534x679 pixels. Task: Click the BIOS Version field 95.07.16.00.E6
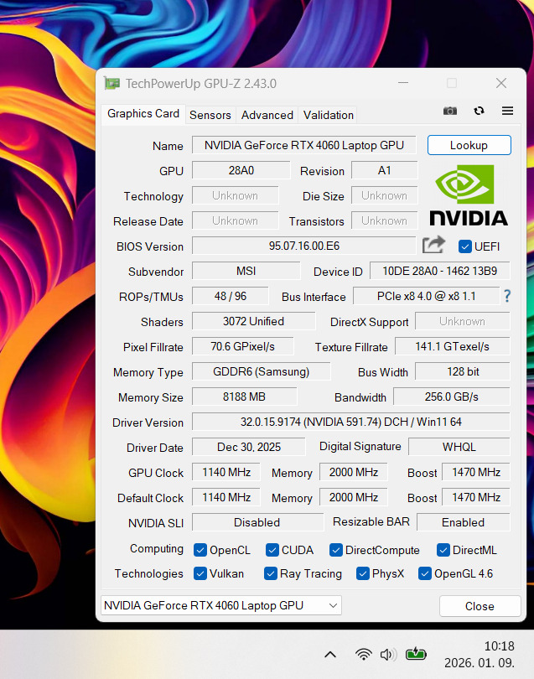pos(304,246)
